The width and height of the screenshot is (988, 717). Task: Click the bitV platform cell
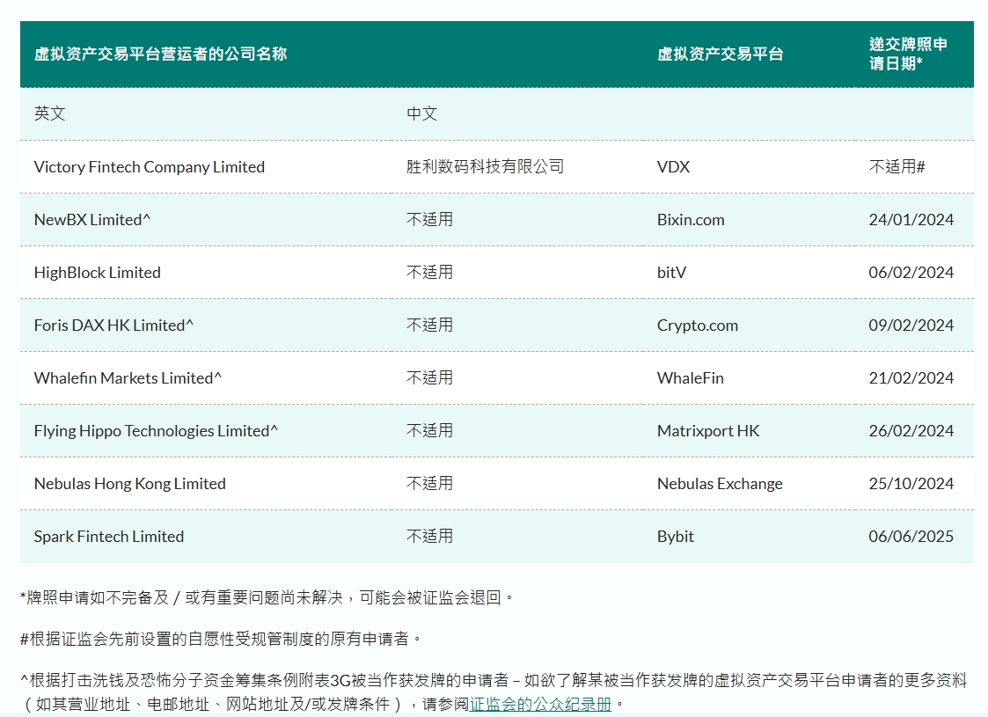[671, 273]
